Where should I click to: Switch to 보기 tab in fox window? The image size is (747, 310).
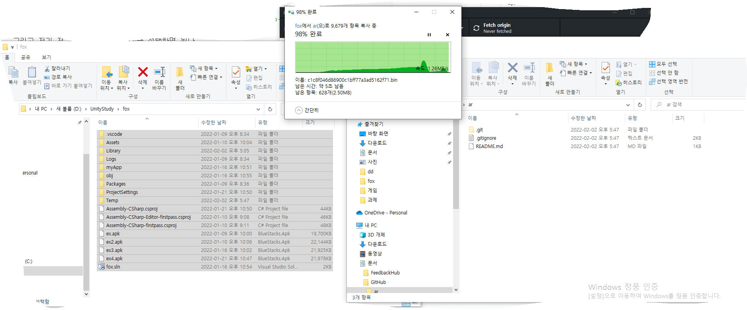(x=47, y=57)
